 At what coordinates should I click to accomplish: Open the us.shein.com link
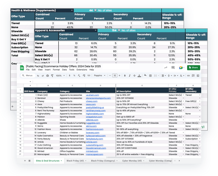pyautogui.click(x=92, y=95)
